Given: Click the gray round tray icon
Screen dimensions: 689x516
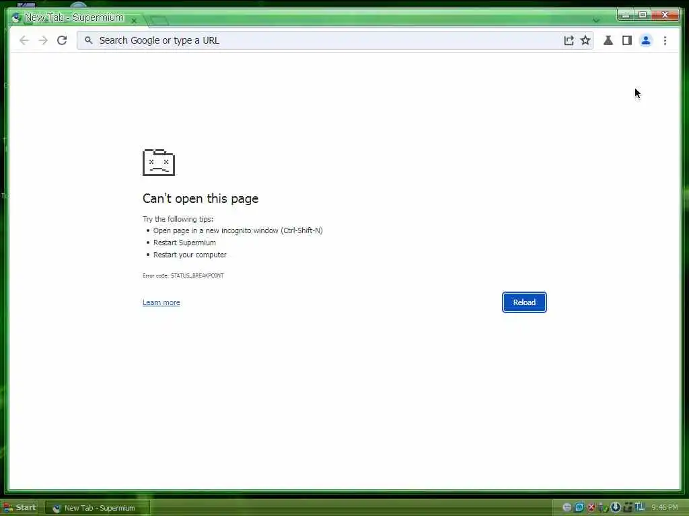Looking at the screenshot, I should click(x=567, y=508).
